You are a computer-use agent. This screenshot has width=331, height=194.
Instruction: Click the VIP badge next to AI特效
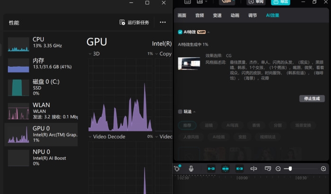point(201,32)
